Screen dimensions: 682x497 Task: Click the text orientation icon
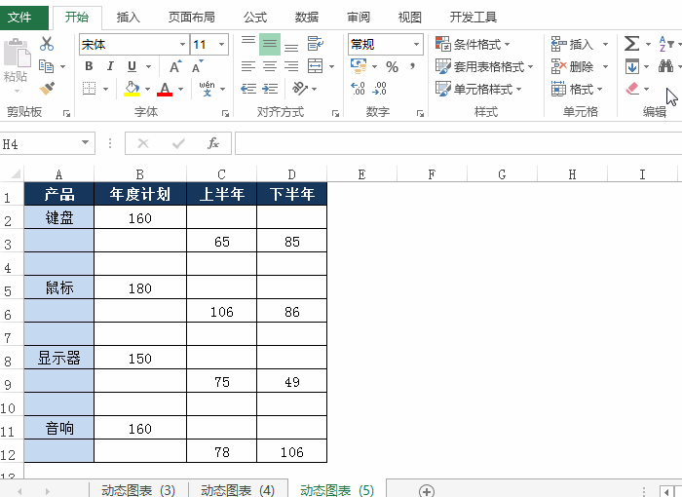click(x=300, y=89)
